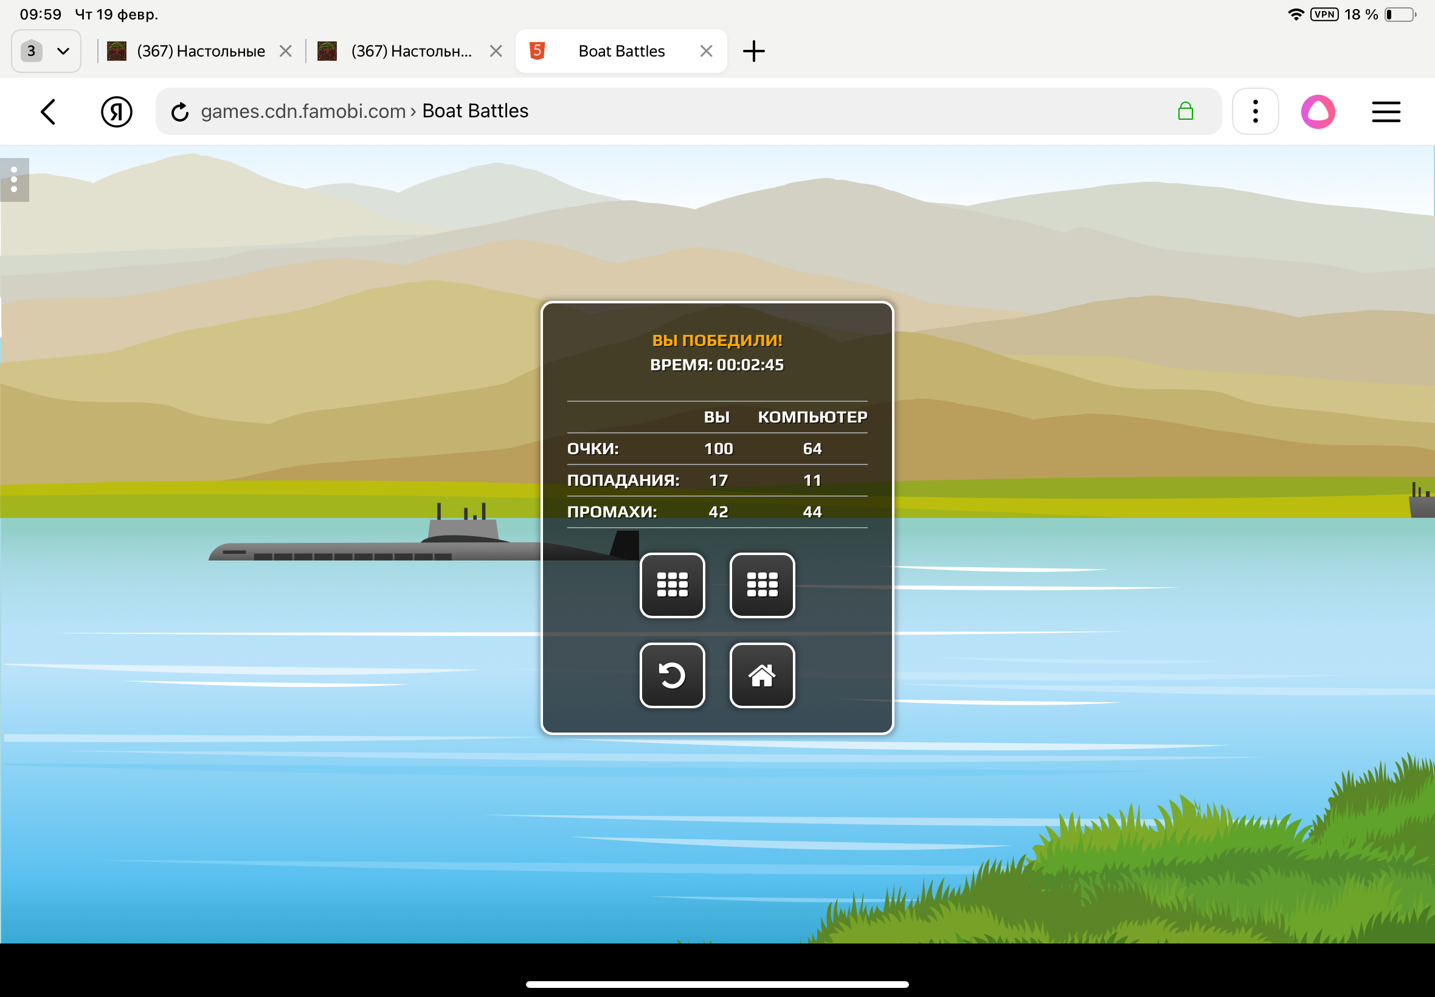Go to the game home screen
The image size is (1435, 997).
coord(761,675)
